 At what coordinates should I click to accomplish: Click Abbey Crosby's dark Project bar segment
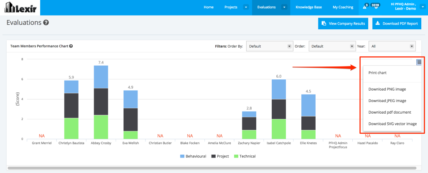[101, 102]
